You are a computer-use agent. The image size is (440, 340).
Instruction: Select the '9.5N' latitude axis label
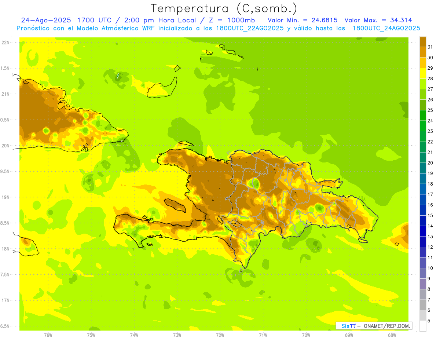click(5, 171)
